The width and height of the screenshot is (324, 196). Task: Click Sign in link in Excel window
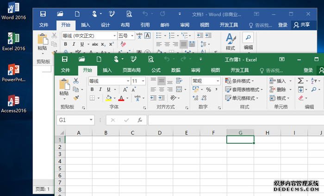tap(308, 70)
